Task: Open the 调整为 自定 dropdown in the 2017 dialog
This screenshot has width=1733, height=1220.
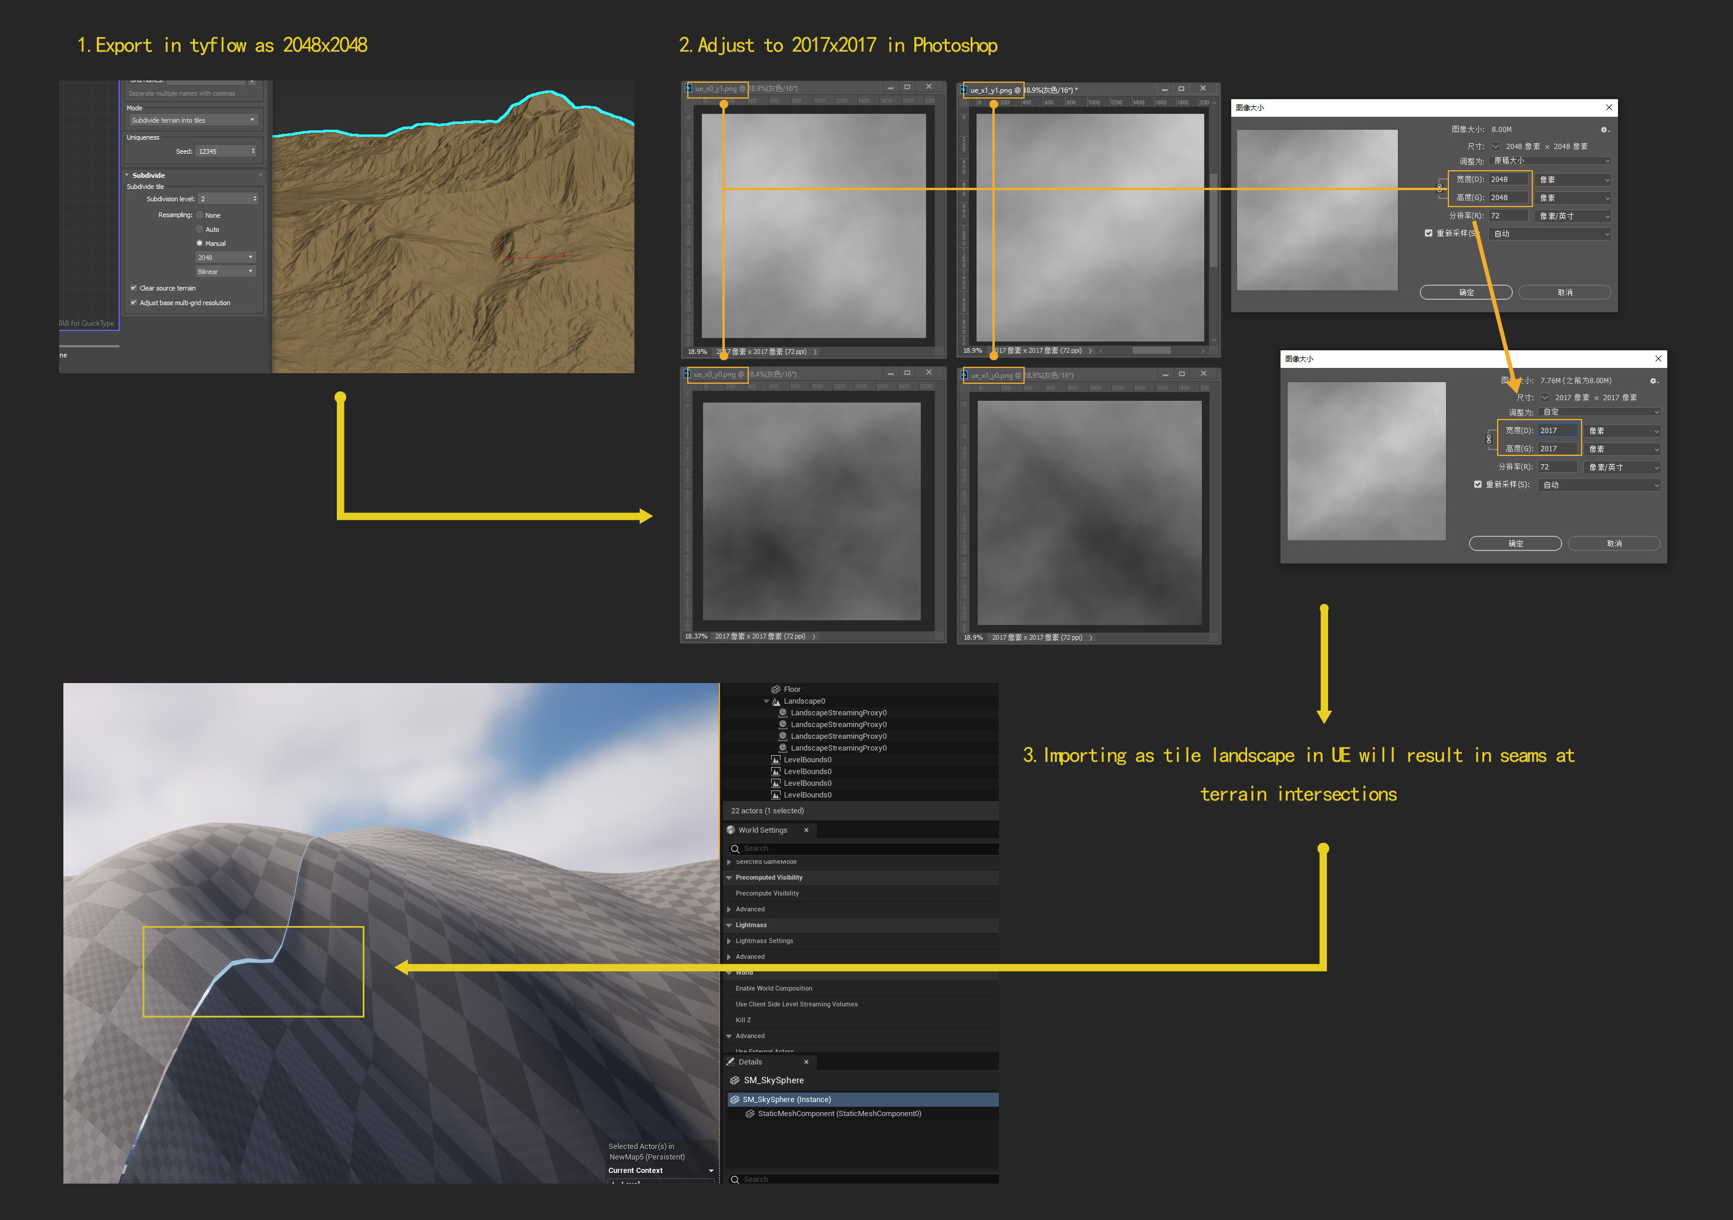Action: 1599,412
